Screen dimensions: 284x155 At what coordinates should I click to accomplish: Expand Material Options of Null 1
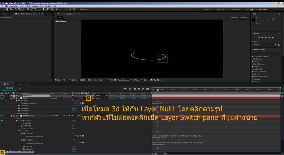[x=14, y=113]
